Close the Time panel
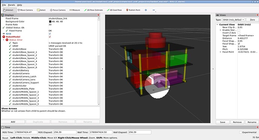 pos(257,127)
